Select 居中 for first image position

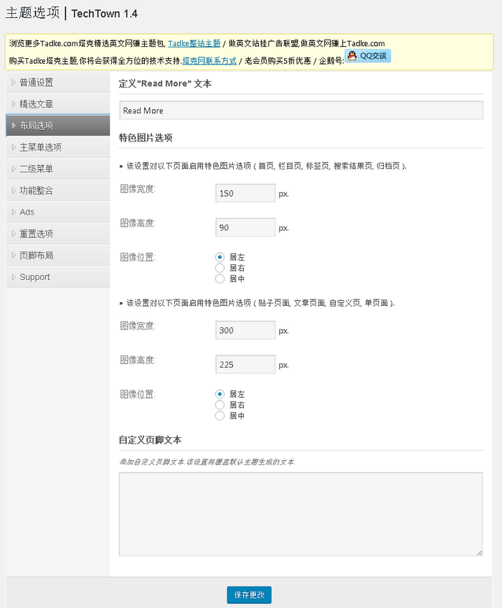pyautogui.click(x=220, y=279)
